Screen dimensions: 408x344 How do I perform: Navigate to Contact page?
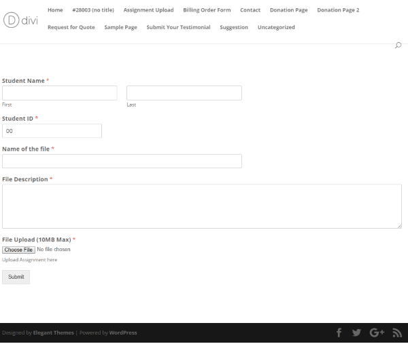click(x=250, y=10)
